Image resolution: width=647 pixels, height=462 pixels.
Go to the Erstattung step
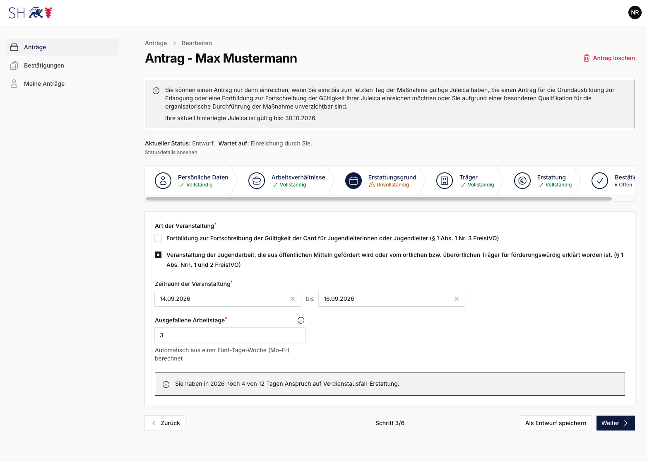544,181
